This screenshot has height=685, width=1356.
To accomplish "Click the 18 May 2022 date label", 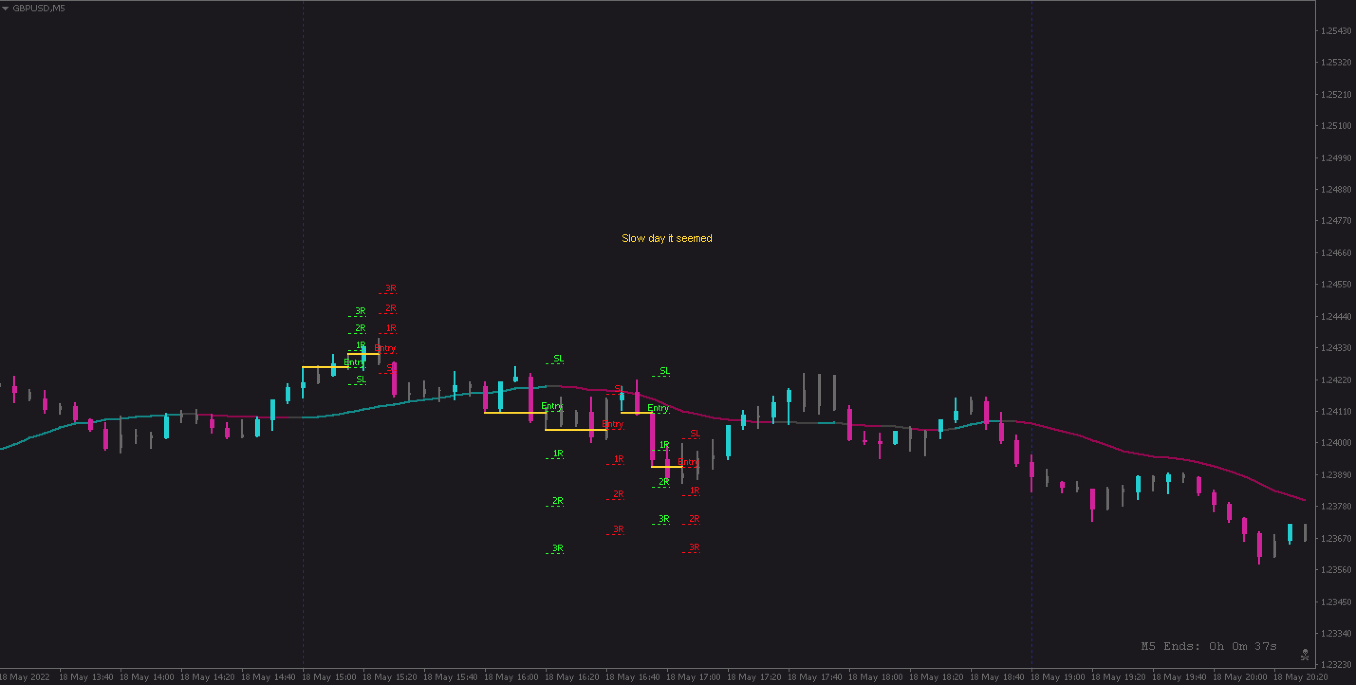I will (x=25, y=677).
